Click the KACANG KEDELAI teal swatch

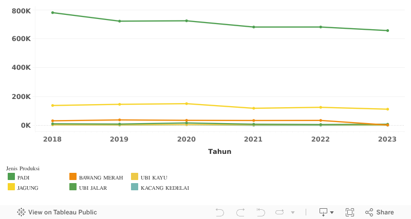[135, 187]
